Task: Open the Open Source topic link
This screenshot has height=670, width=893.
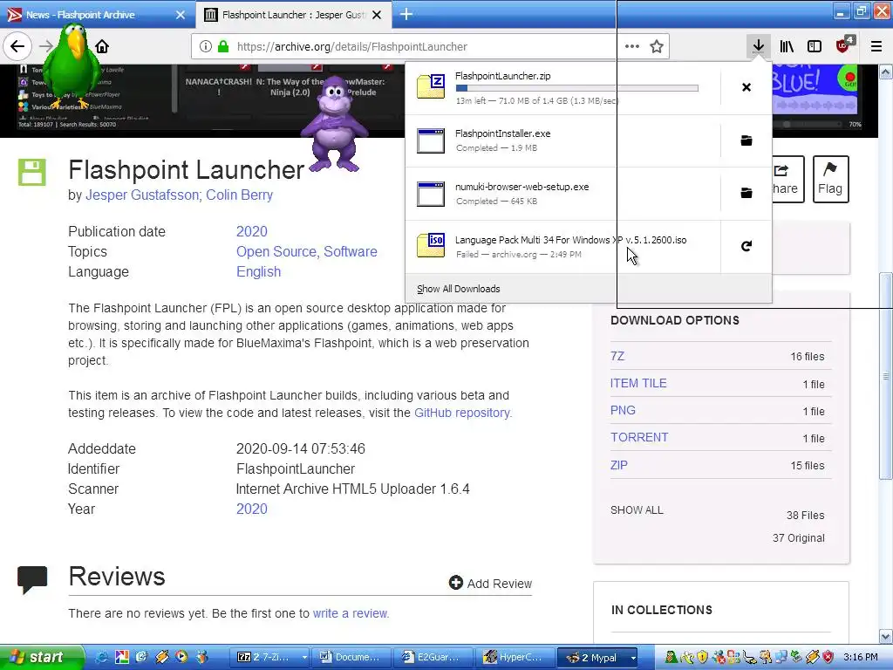Action: [x=278, y=251]
